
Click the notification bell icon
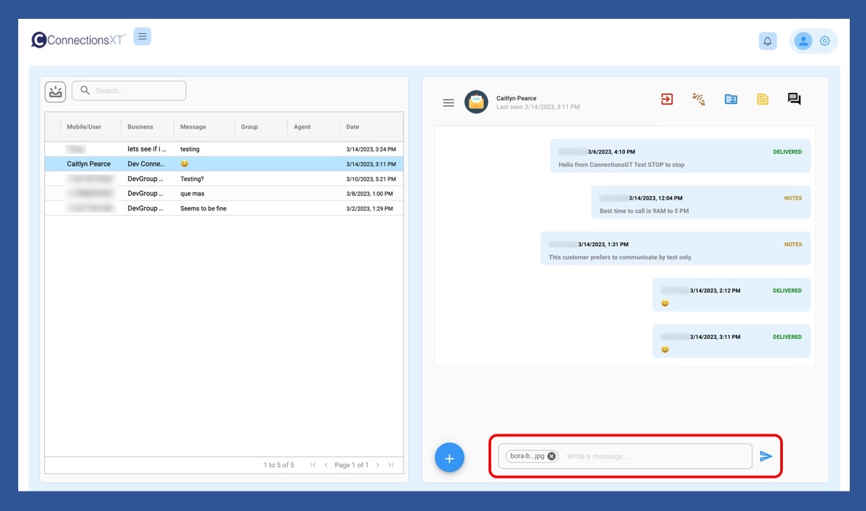(x=767, y=41)
